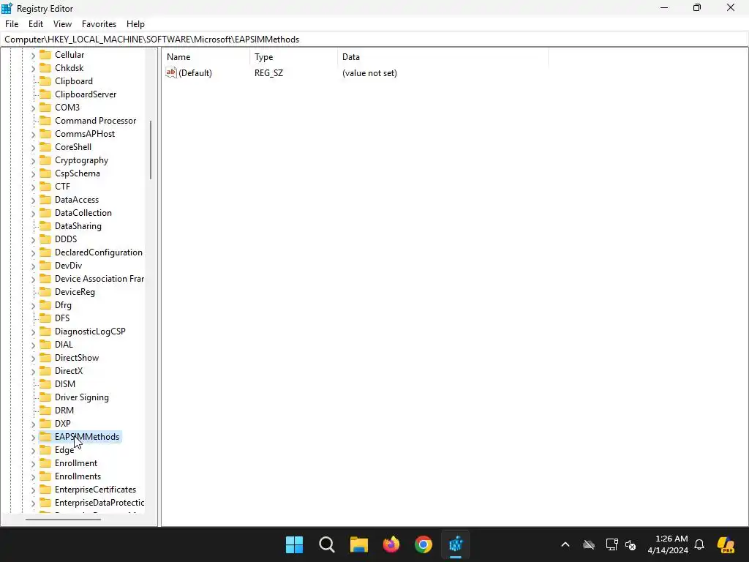749x562 pixels.
Task: Open taskbar Search
Action: (x=327, y=544)
